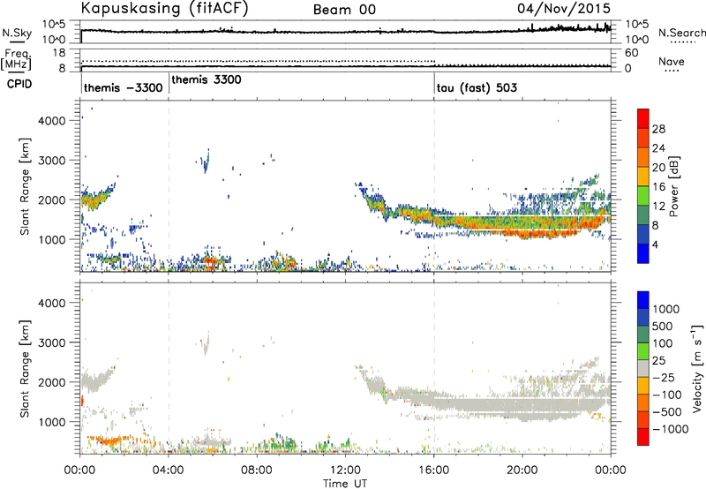Click the 'Slant Range [km]' label of the power panel

(25, 186)
